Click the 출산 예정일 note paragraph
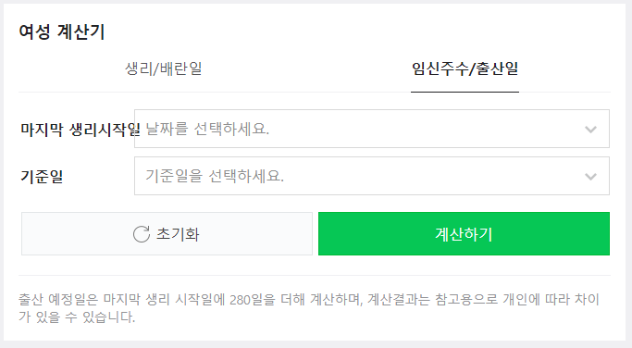 309,308
